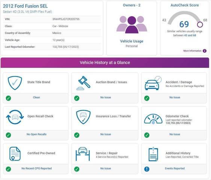211x180 pixels.
Task: Click the 2012 Ford Fusion SEL title
Action: click(25, 6)
